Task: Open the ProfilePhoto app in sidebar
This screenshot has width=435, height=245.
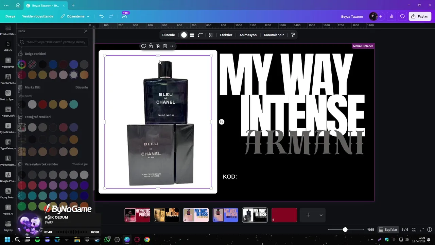Action: (8, 79)
